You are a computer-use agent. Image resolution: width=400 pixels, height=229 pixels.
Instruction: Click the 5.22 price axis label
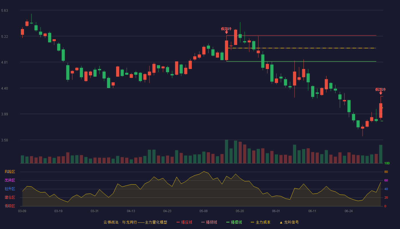point(5,37)
